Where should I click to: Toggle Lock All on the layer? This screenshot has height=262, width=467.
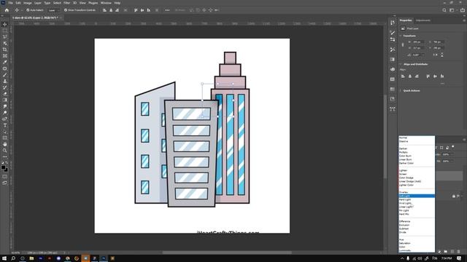coord(454,196)
